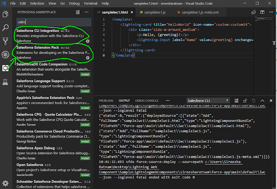This screenshot has width=277, height=189.
Task: Open the Debug menu
Action: click(74, 3)
